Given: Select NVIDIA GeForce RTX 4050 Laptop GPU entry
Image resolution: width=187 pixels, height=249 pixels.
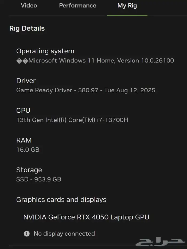Looking at the screenshot, I should 86,217.
